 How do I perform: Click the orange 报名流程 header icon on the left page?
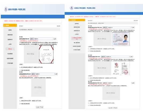coord(4,25)
